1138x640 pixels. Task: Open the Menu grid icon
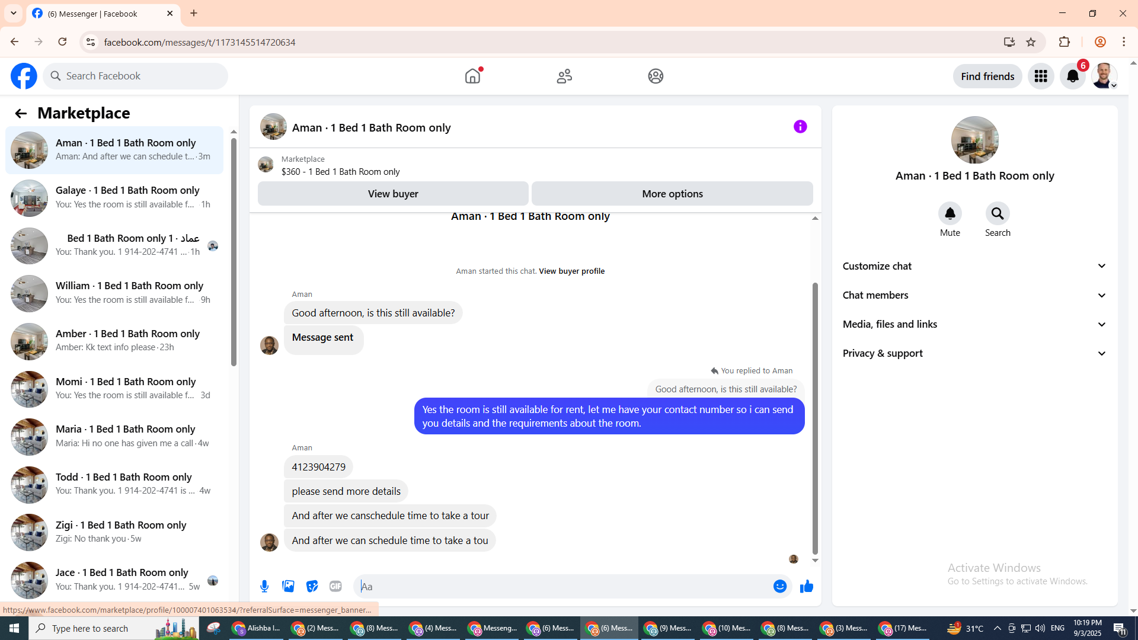1041,76
